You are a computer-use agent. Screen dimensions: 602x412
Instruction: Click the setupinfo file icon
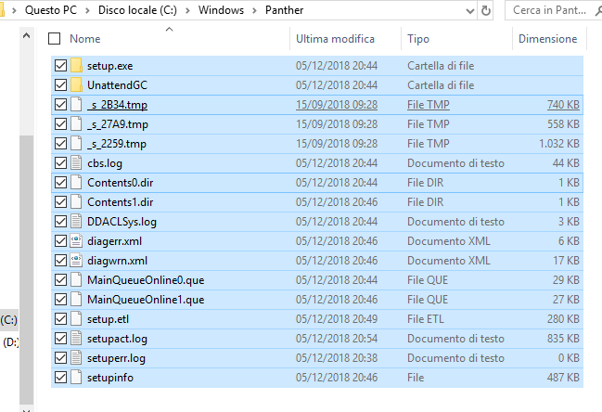point(76,378)
